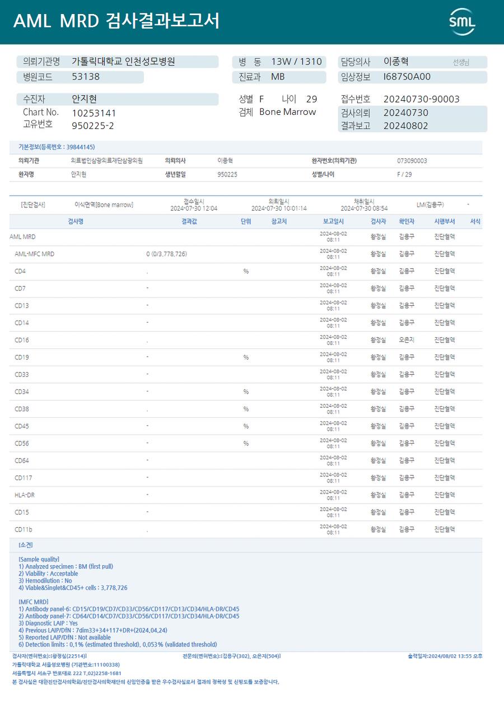This screenshot has height=712, width=504.
Task: Click the 검사명 column header
Action: (x=76, y=222)
